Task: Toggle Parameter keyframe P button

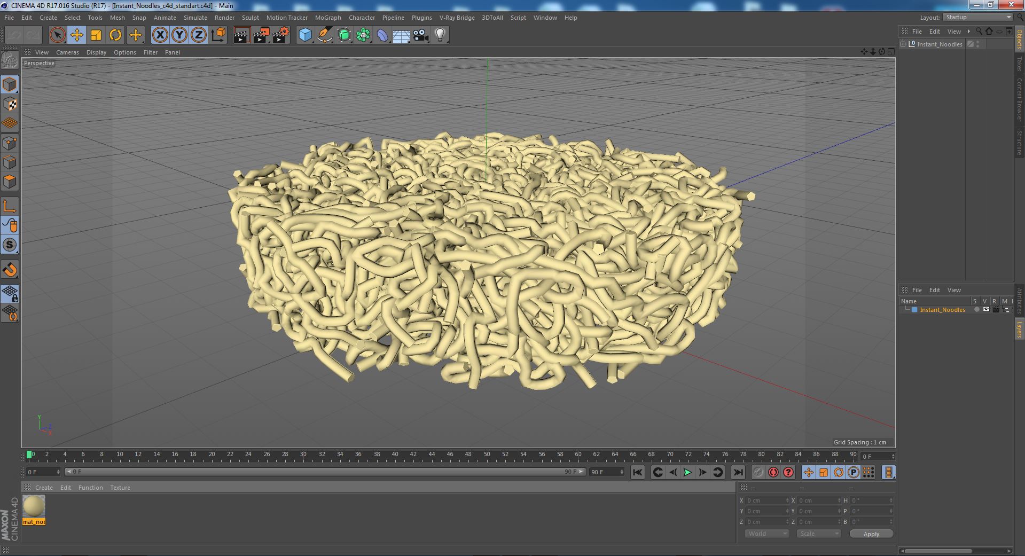Action: [x=854, y=472]
